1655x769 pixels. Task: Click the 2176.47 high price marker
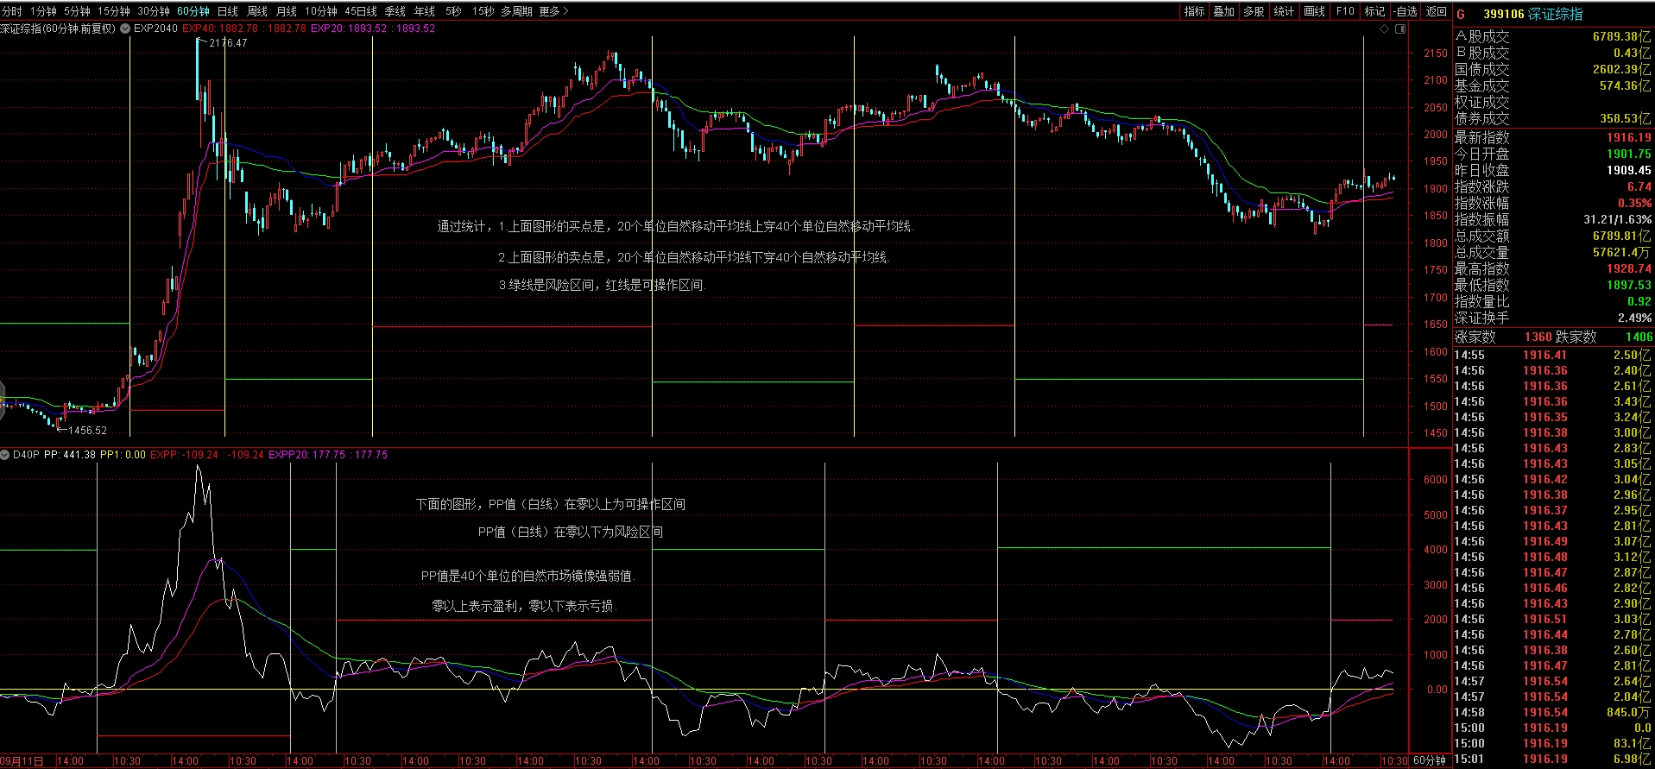pos(228,42)
